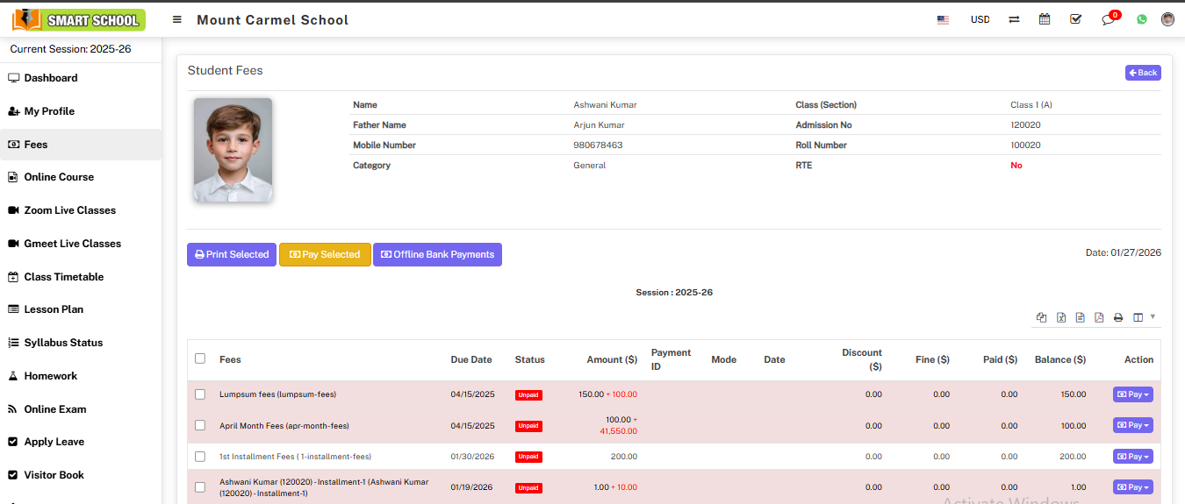Open the column visibility dropdown
This screenshot has height=504, width=1185.
1142,317
